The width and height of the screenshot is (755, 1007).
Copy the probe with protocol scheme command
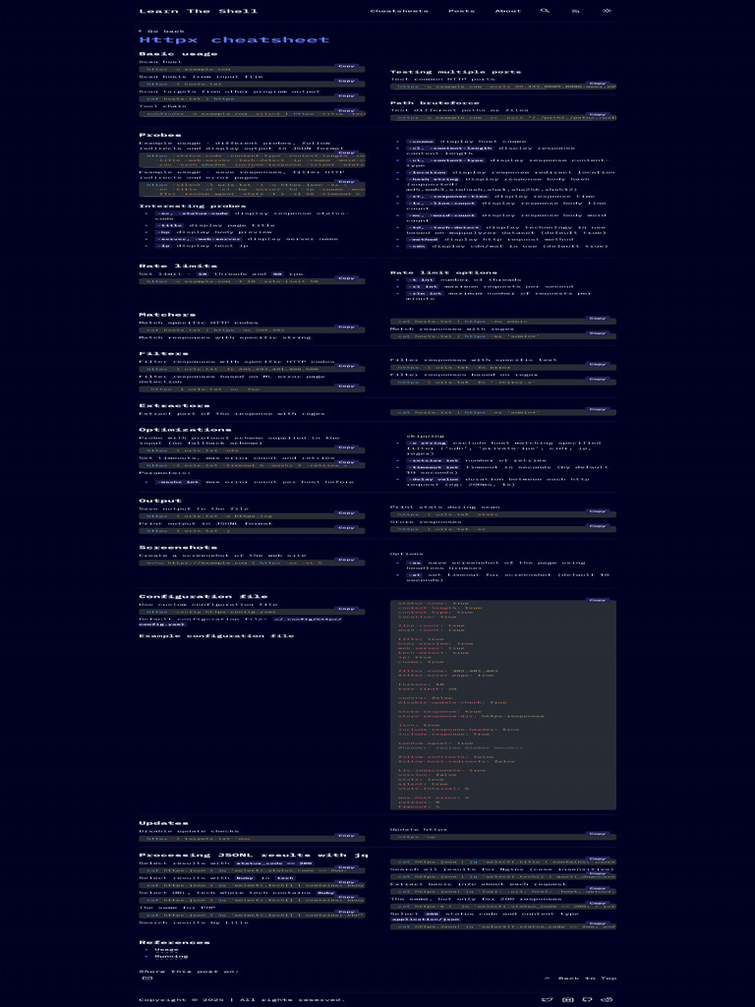(346, 447)
